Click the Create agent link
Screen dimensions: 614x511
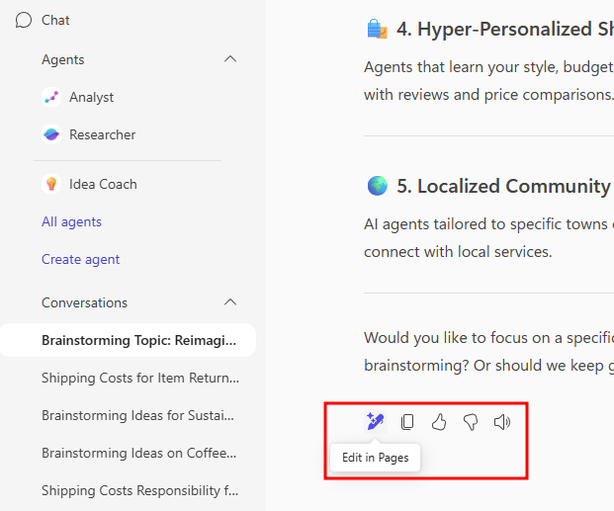click(x=80, y=259)
